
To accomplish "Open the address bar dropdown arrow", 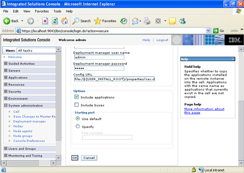I will click(x=208, y=31).
